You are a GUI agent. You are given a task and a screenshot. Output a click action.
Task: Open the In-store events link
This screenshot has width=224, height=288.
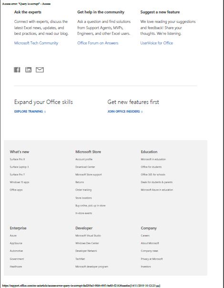(84, 213)
